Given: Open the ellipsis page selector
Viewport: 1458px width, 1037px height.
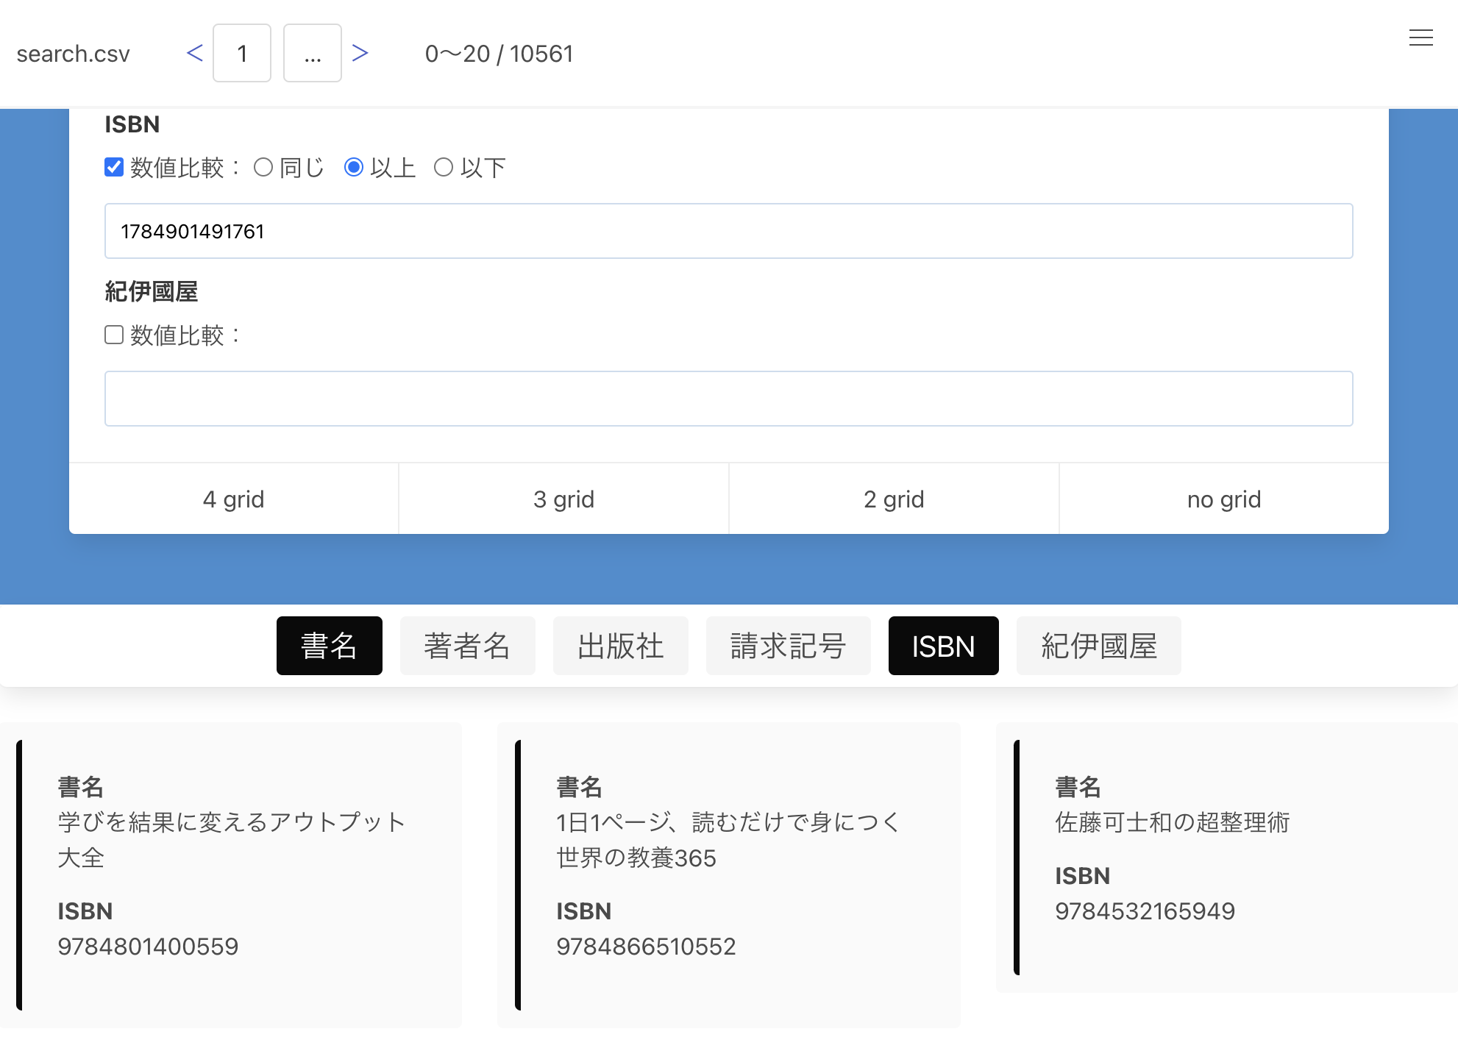Looking at the screenshot, I should click(x=313, y=53).
